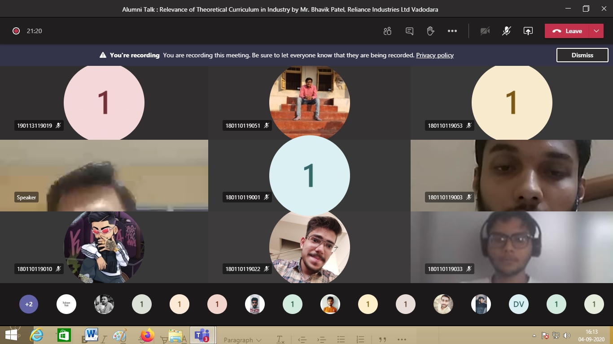Click the Speaker video tile
613x344 pixels.
[104, 176]
